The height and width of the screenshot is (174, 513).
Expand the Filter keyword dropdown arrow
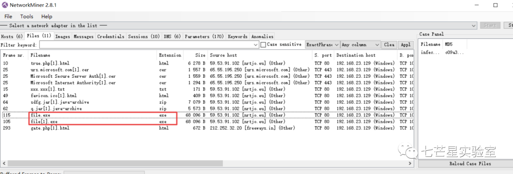pos(256,45)
